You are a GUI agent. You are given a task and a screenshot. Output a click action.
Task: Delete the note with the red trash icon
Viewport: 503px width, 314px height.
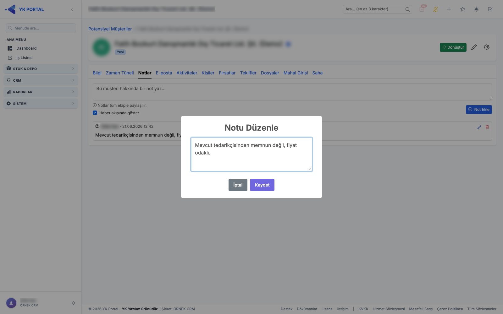coord(487,127)
